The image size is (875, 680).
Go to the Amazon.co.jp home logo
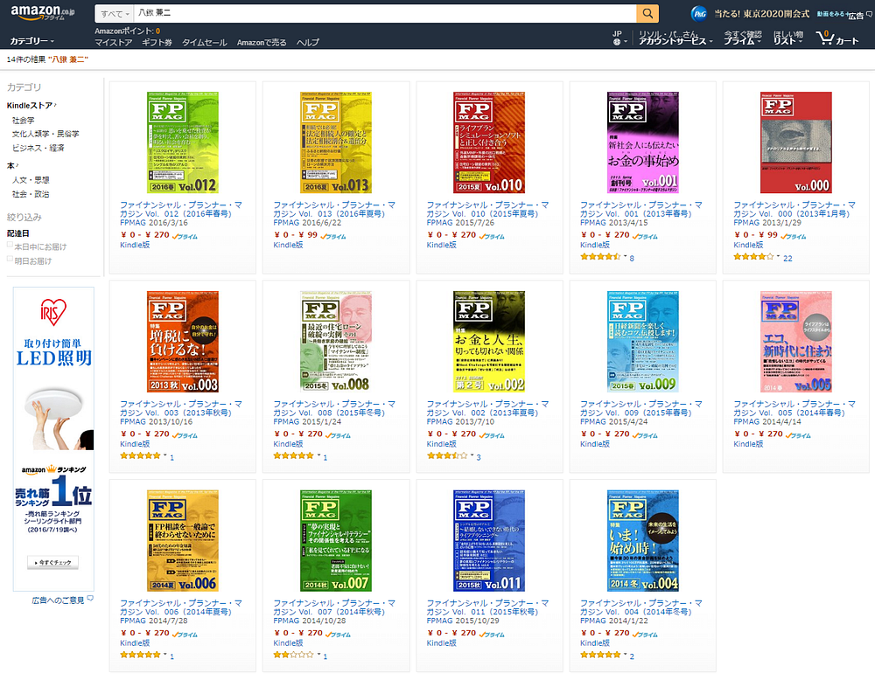pos(42,13)
